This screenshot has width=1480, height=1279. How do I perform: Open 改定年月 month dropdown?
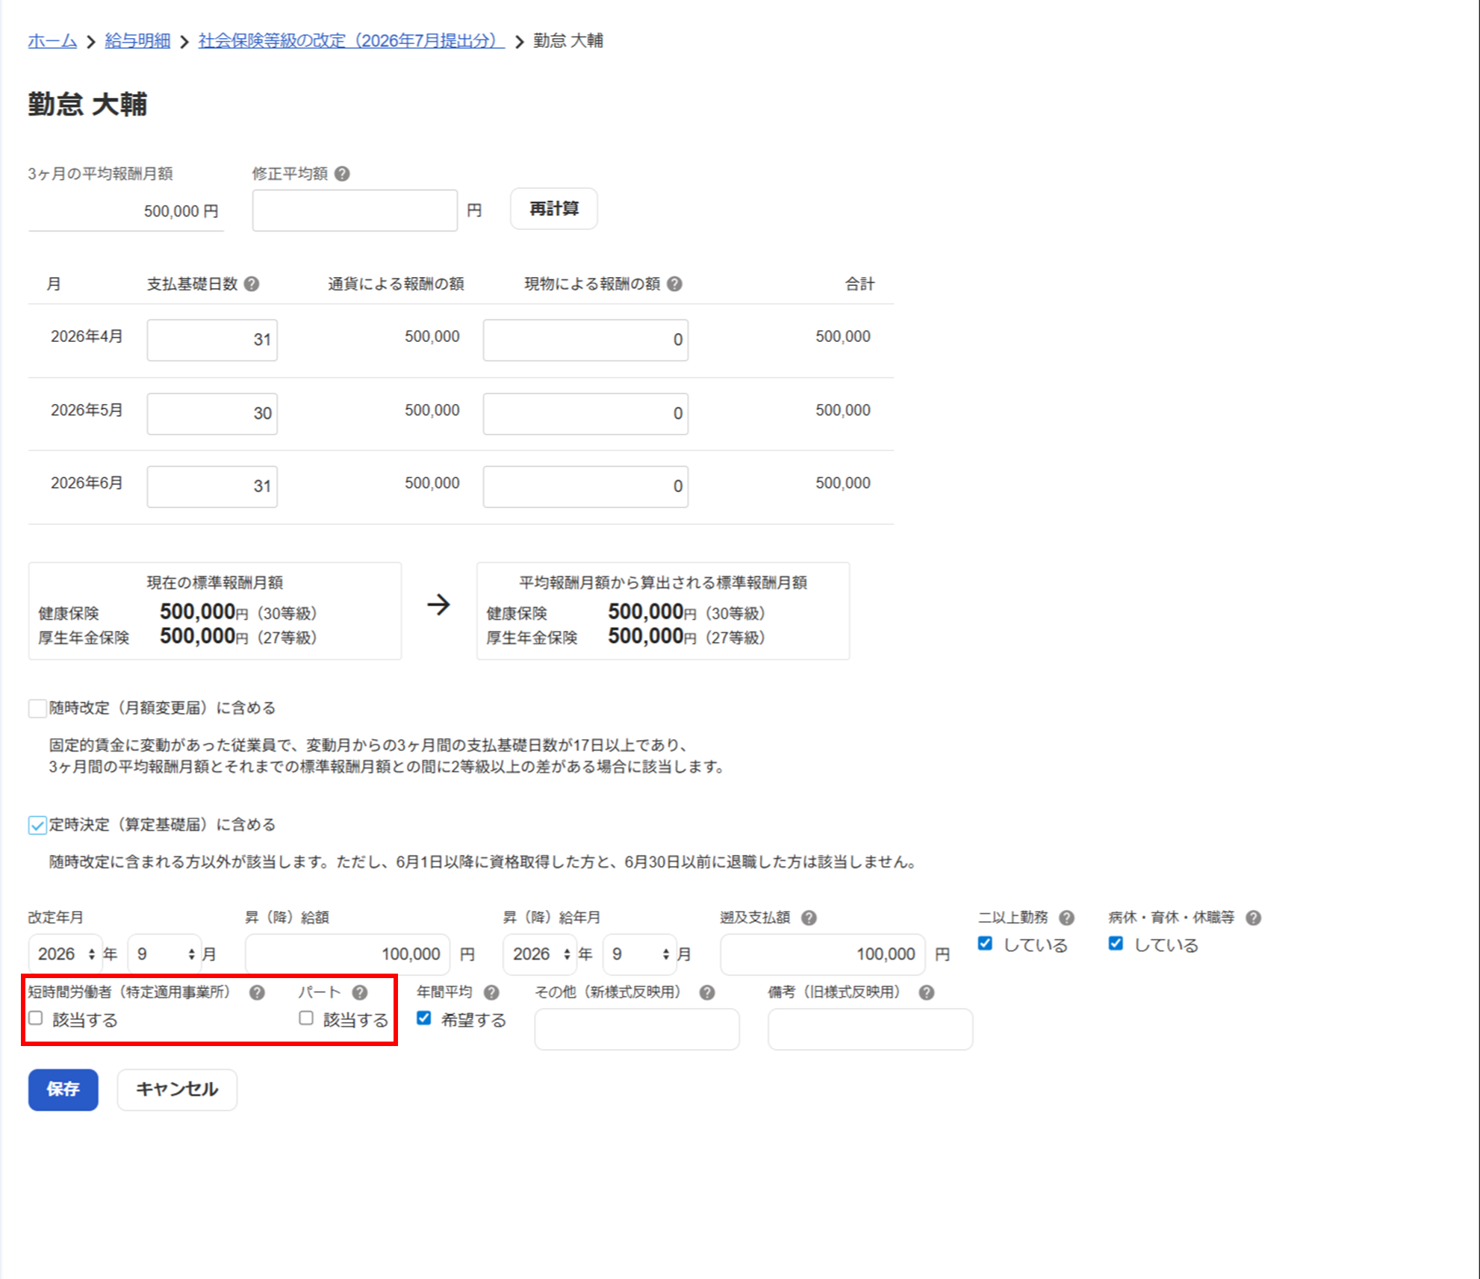tap(165, 954)
